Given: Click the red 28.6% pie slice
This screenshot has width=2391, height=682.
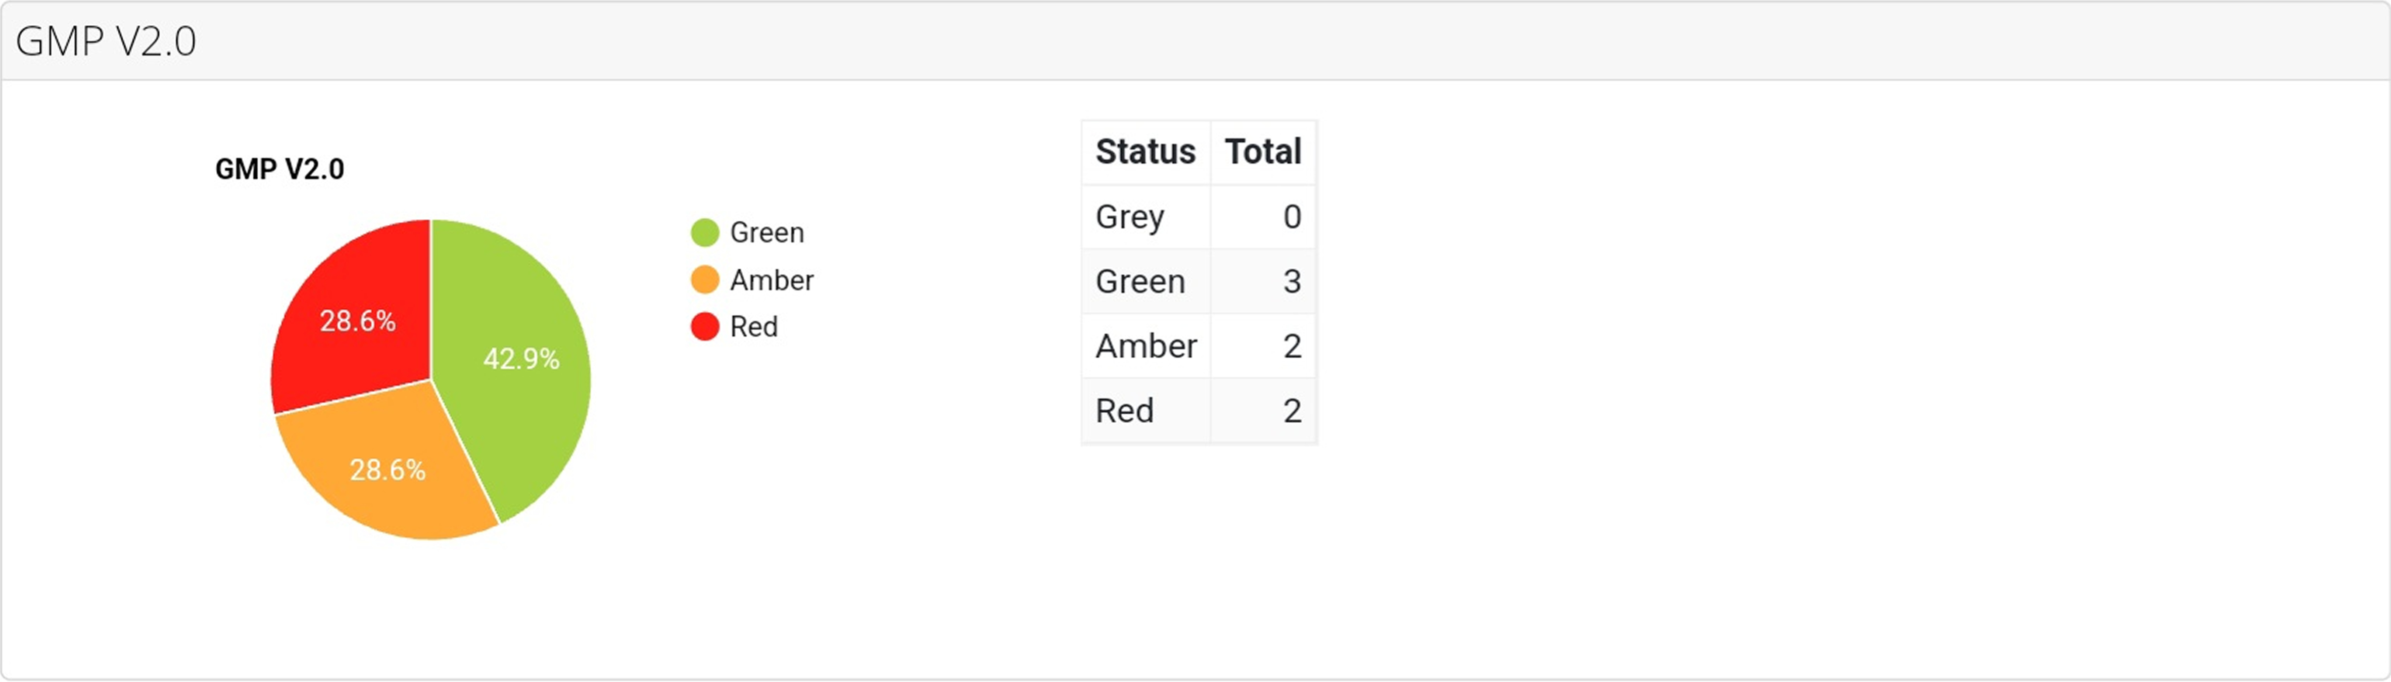Looking at the screenshot, I should (357, 321).
